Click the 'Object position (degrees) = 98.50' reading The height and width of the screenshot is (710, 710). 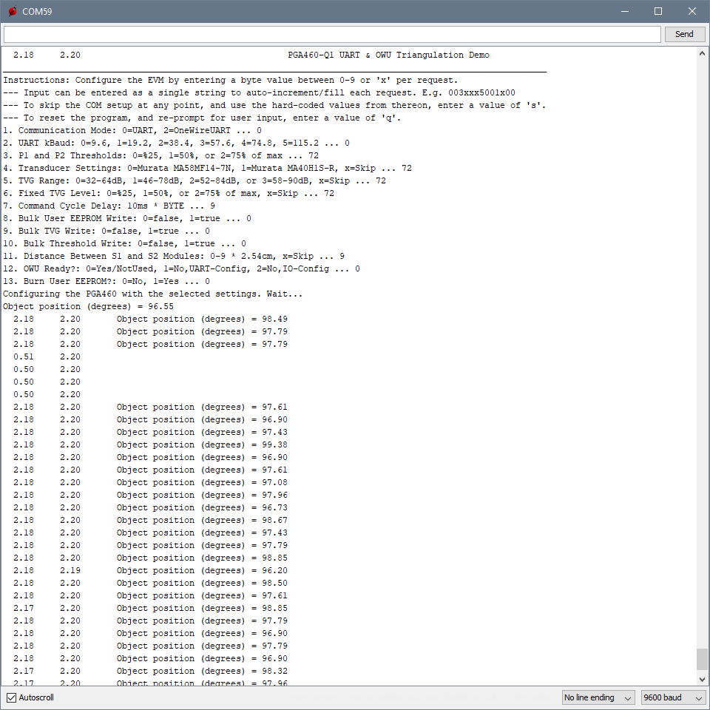click(202, 584)
